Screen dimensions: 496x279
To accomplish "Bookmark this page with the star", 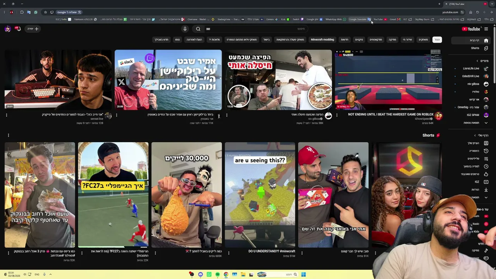I will (x=45, y=12).
